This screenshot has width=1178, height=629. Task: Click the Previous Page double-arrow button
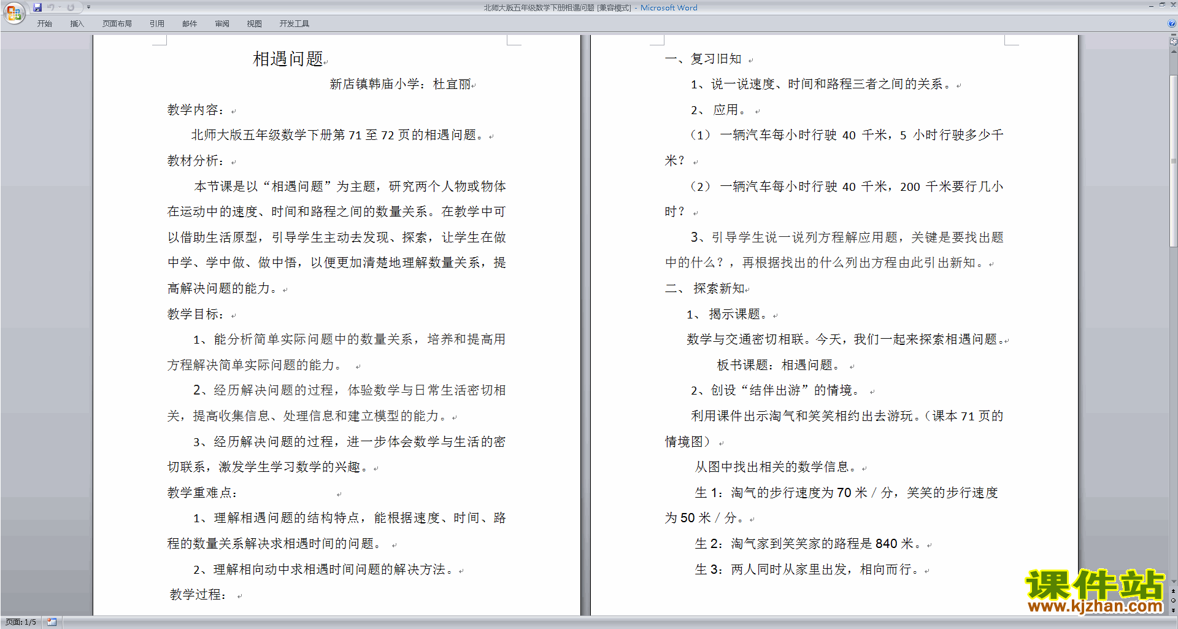click(x=1173, y=591)
